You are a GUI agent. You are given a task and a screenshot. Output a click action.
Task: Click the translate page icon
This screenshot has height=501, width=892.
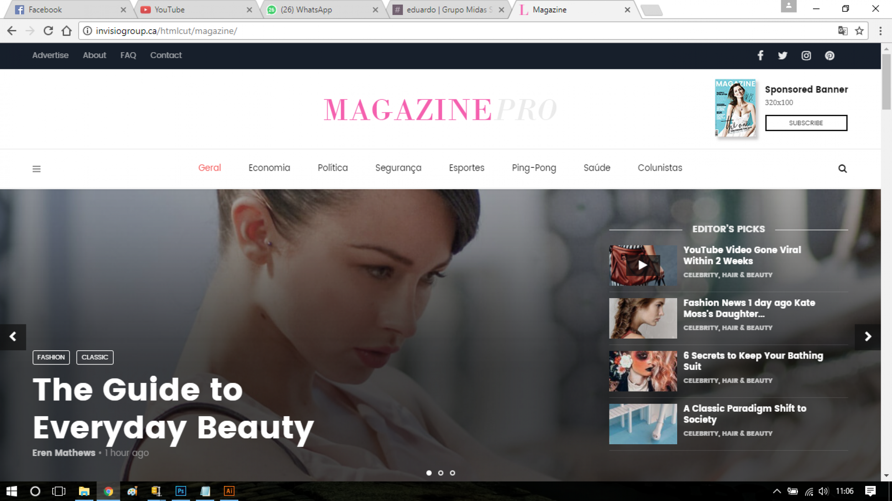843,31
